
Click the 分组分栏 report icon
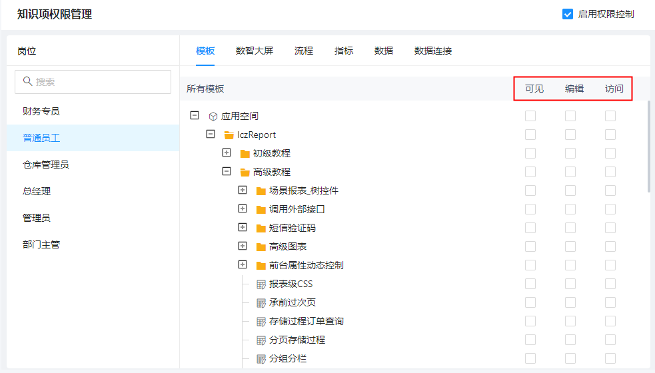(x=261, y=358)
